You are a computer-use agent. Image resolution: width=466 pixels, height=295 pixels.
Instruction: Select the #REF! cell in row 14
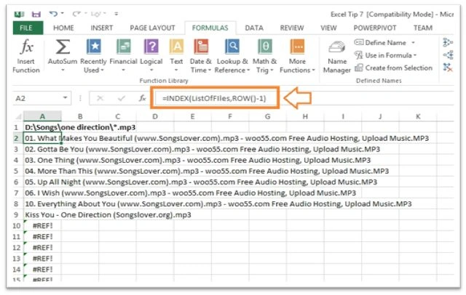click(x=42, y=270)
